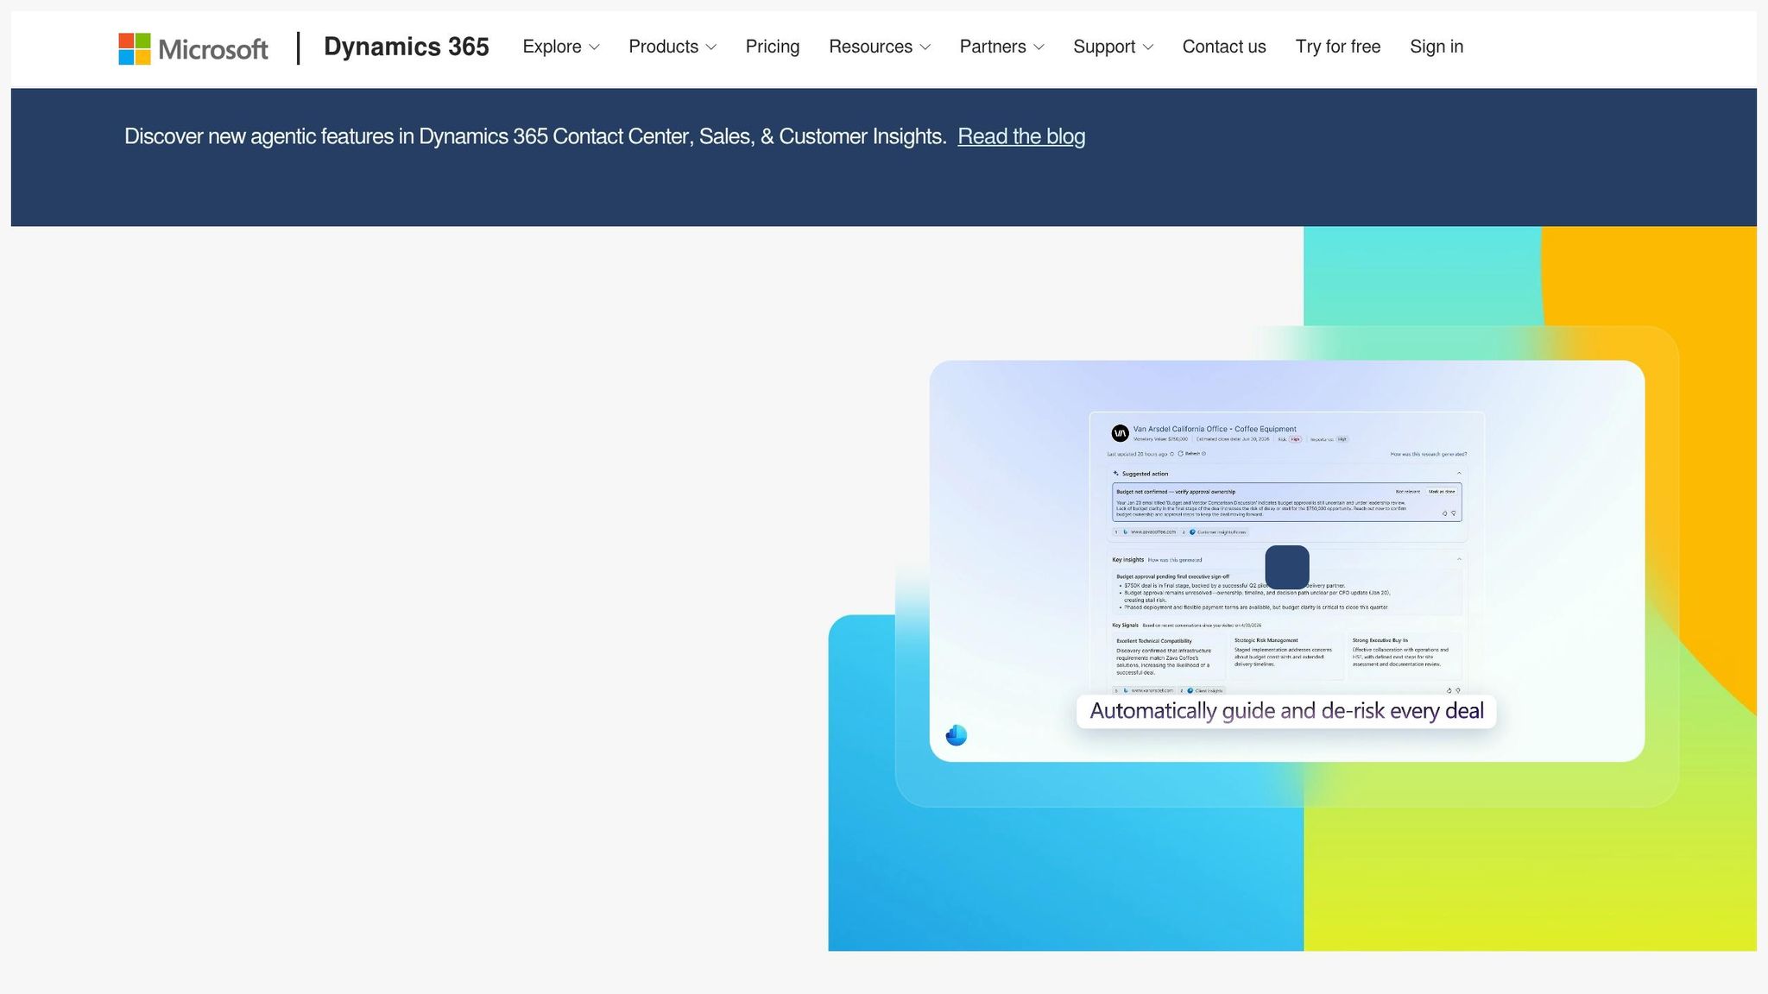Expand the Support menu

coord(1114,47)
